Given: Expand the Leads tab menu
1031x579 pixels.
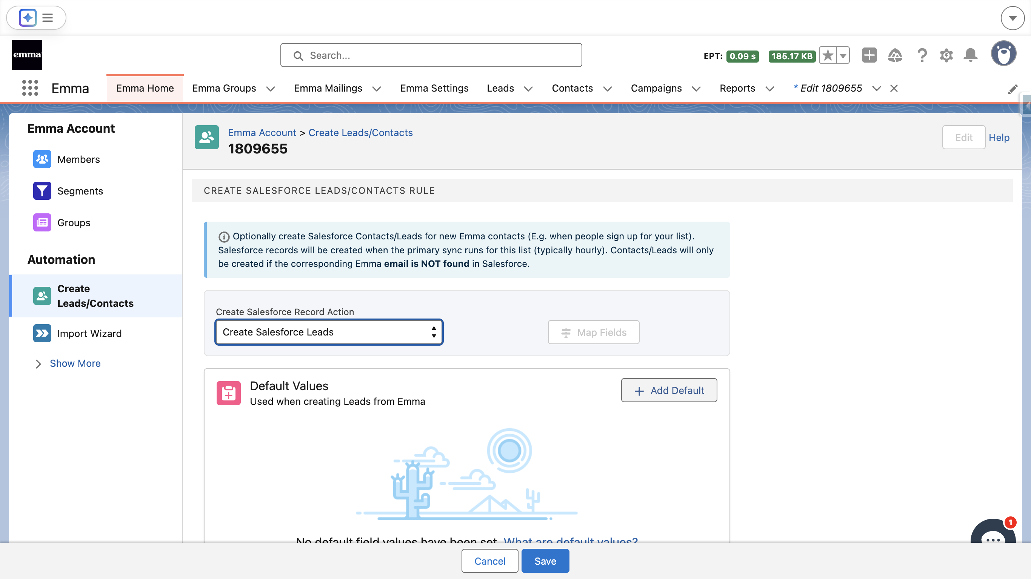Looking at the screenshot, I should [528, 89].
